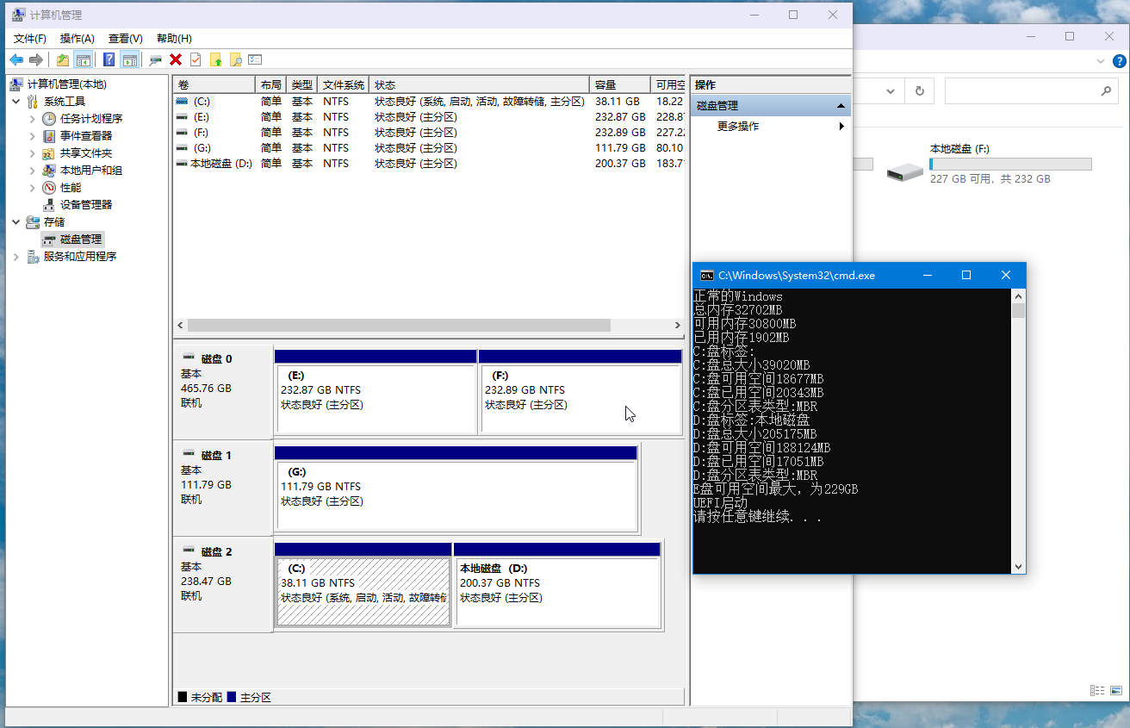Screen dimensions: 1130x728
Task: Select the (E:) partition block on Disk 0
Action: pyautogui.click(x=376, y=391)
